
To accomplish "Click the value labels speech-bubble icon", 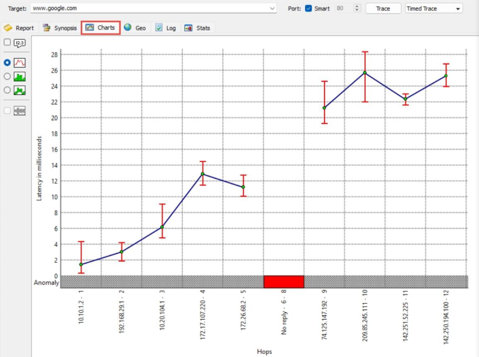I will (20, 43).
